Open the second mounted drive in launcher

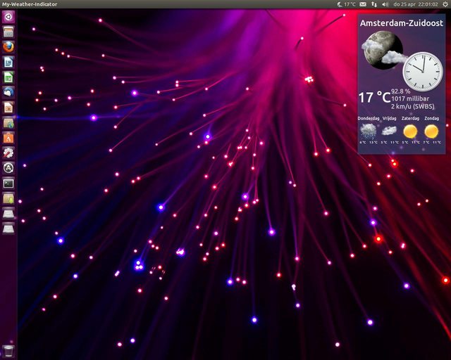tap(8, 229)
